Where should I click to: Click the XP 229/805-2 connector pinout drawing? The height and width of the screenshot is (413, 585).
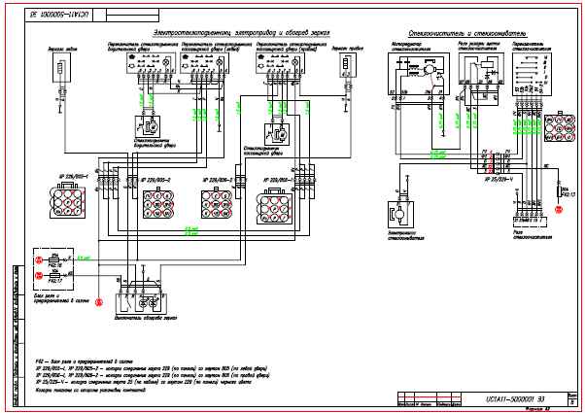(x=158, y=202)
